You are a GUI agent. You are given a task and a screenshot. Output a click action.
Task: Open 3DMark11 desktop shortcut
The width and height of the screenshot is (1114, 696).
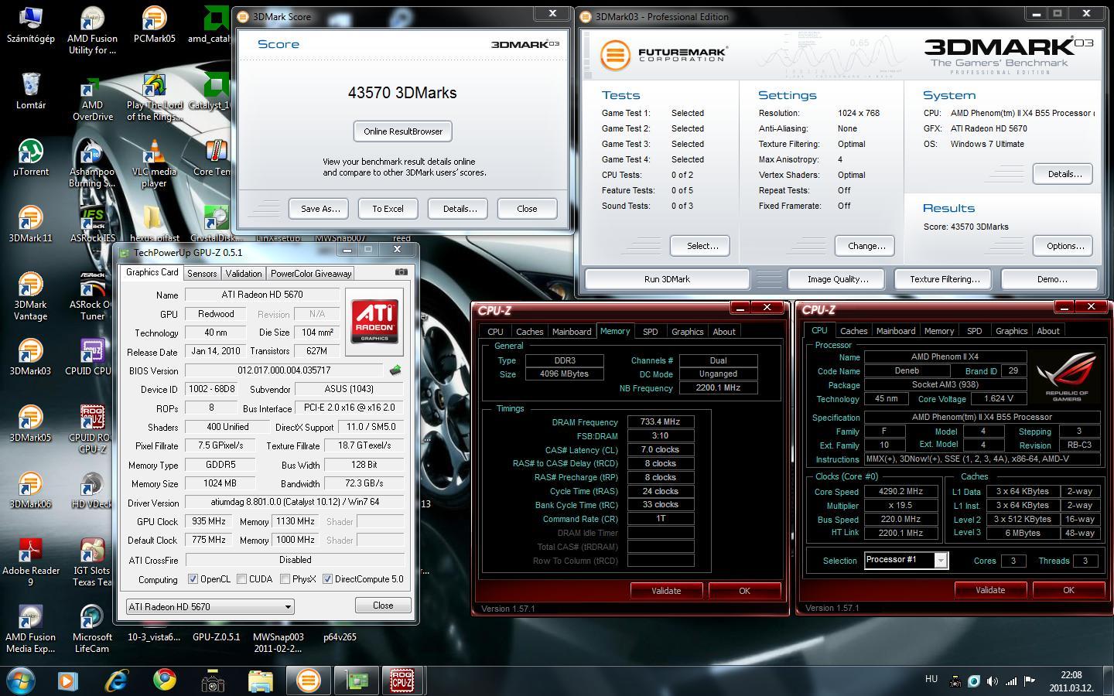pyautogui.click(x=30, y=223)
